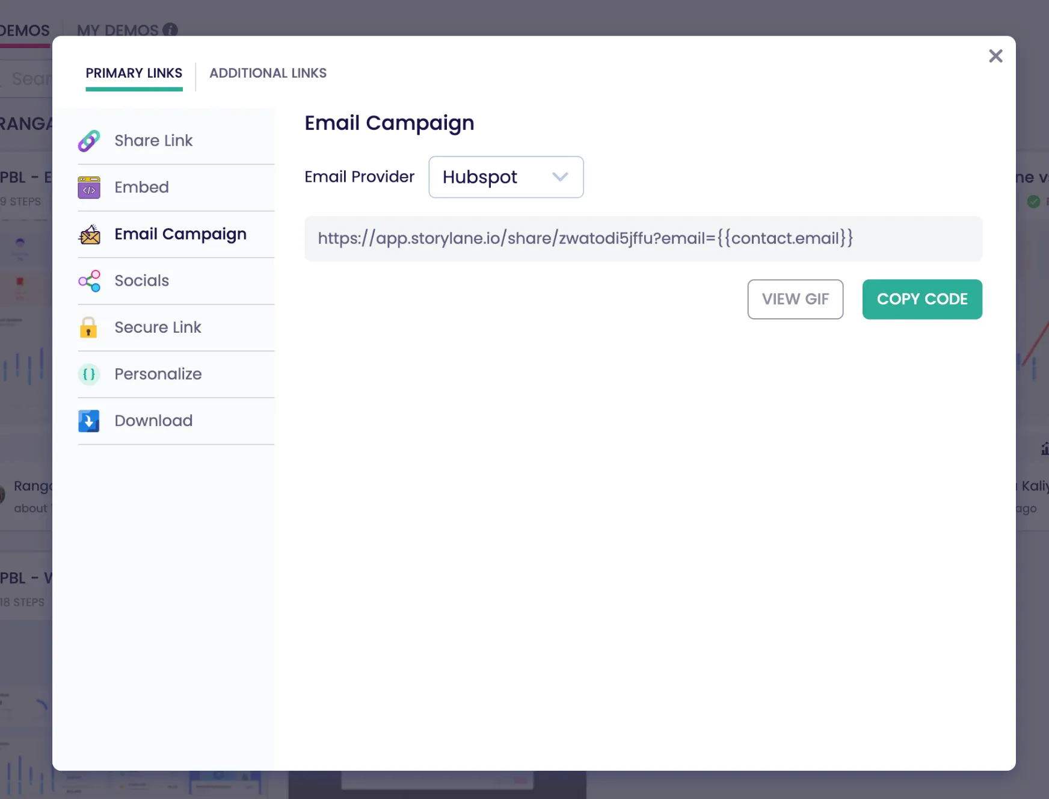This screenshot has width=1049, height=799.
Task: Click the Download arrow icon
Action: pyautogui.click(x=89, y=421)
